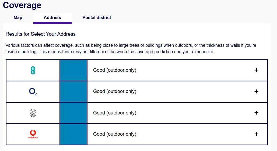Switch to the Map tab

click(x=18, y=18)
